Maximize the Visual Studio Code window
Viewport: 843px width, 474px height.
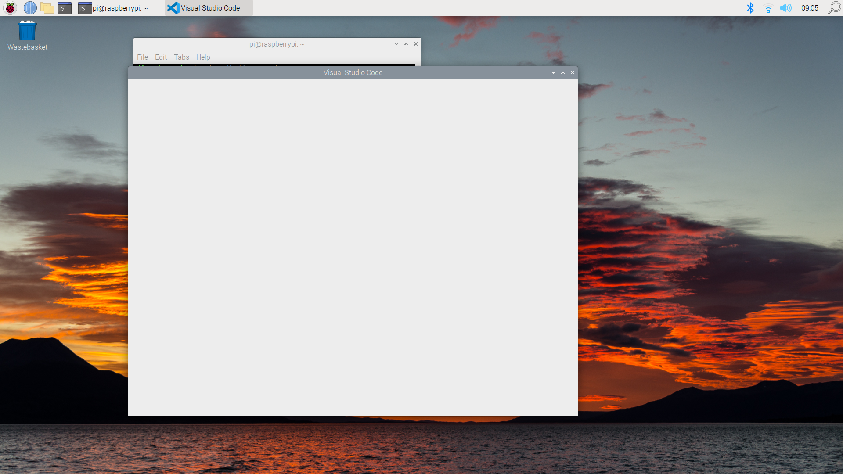563,72
